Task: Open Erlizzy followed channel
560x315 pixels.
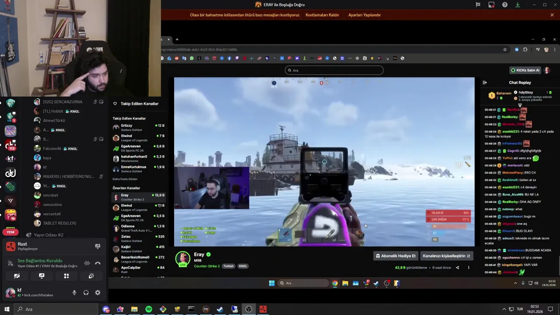Action: point(138,127)
